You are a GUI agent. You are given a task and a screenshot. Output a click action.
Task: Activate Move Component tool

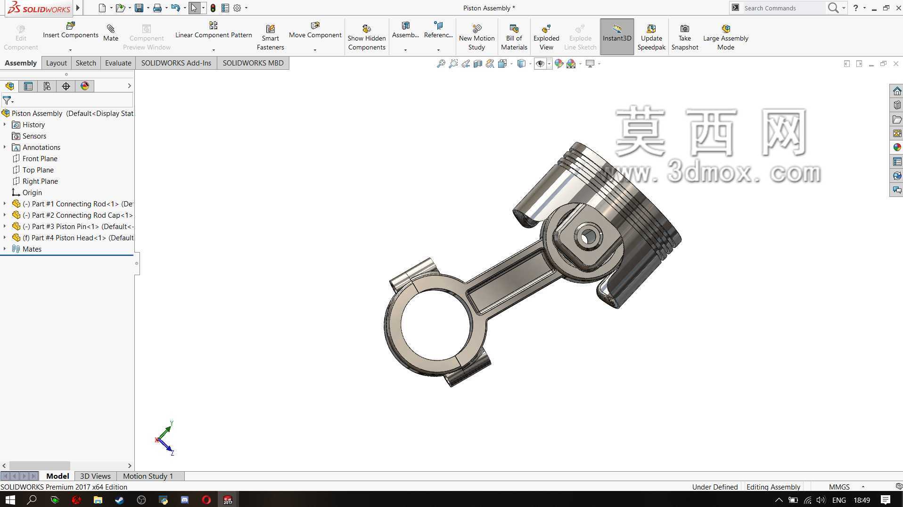click(315, 30)
